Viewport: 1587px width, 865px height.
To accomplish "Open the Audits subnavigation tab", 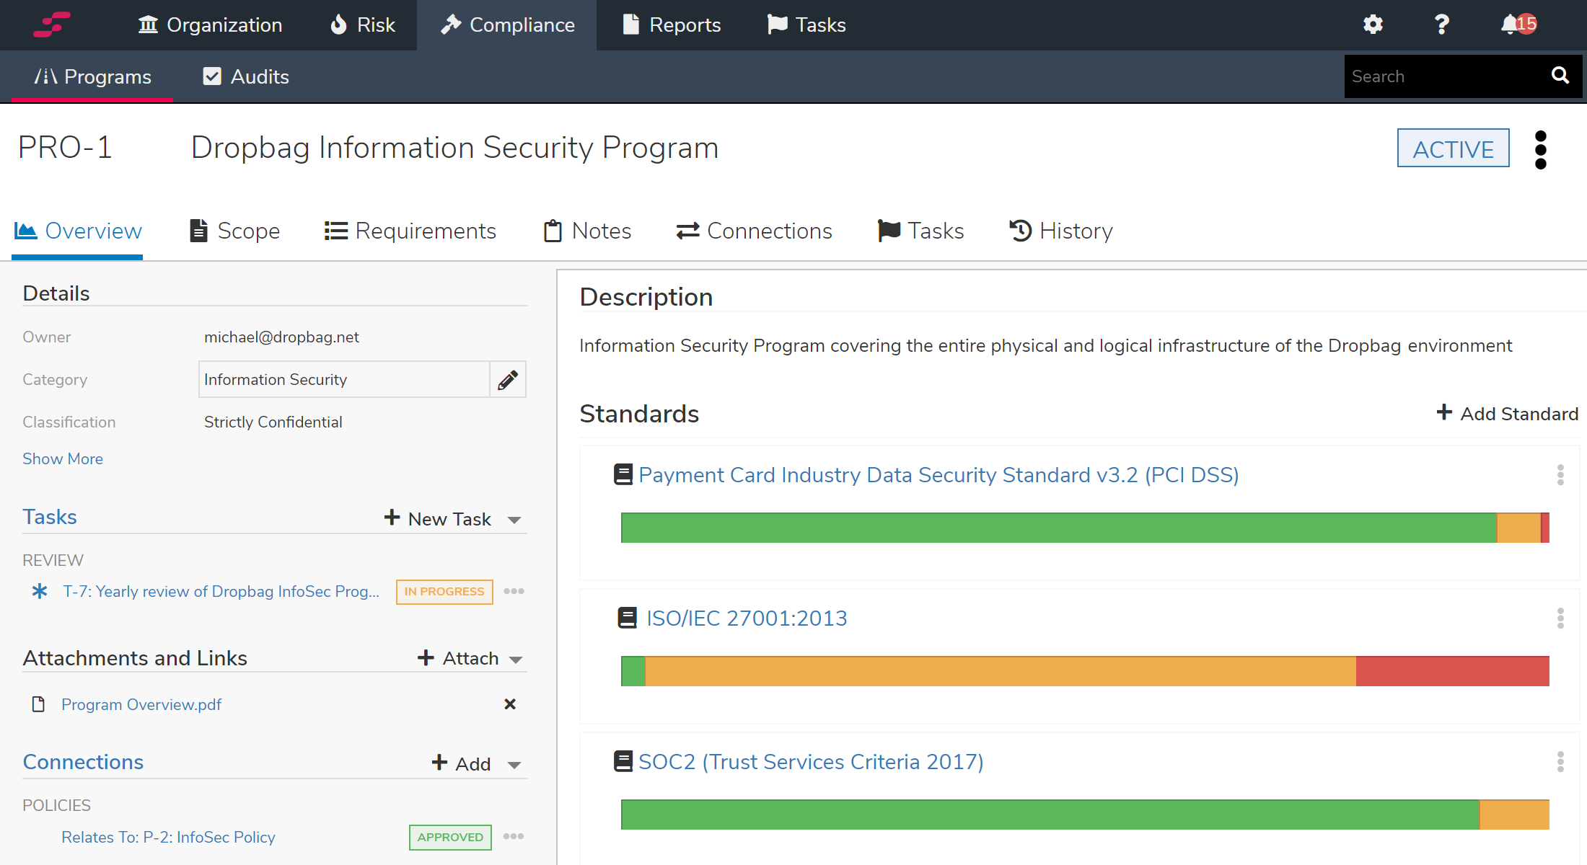I will coord(246,76).
